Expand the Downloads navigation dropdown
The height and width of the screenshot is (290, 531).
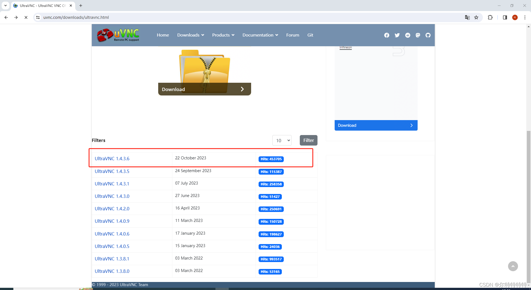[190, 35]
